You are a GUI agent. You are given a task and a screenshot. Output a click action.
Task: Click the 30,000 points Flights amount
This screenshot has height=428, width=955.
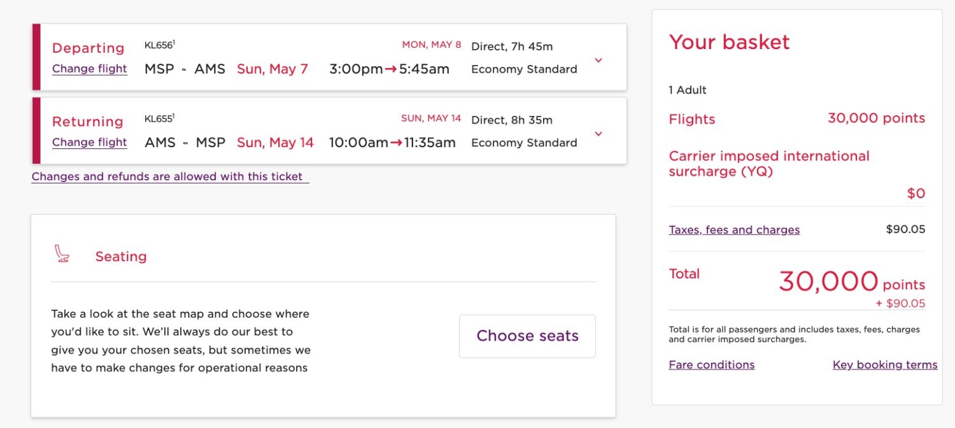click(877, 118)
